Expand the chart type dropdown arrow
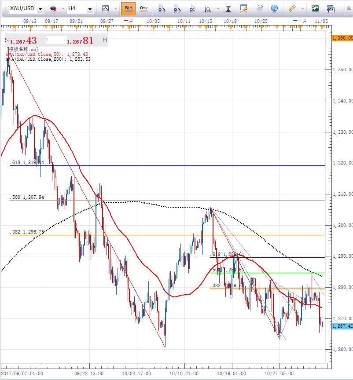This screenshot has width=353, height=380. 115,9
